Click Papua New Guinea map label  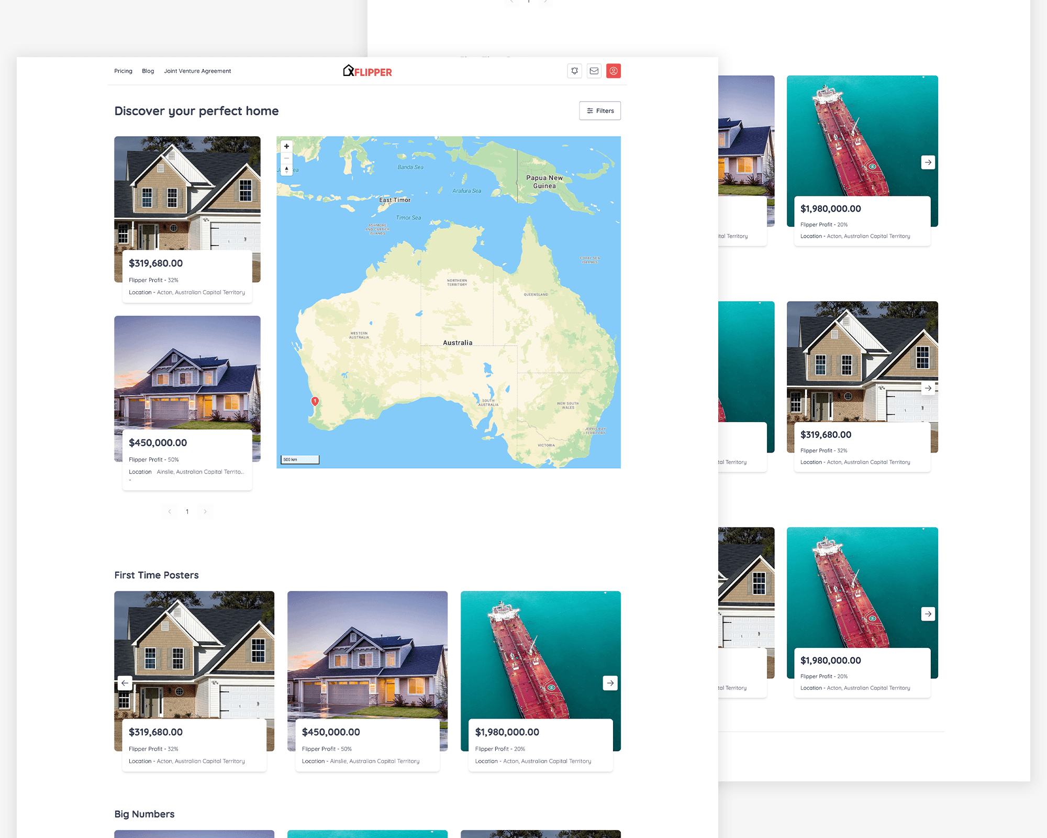click(544, 182)
